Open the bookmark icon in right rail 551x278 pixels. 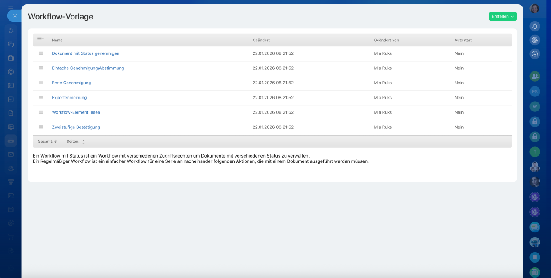[x=535, y=257]
